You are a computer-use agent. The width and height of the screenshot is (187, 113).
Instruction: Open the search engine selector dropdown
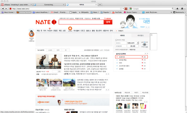131,9
